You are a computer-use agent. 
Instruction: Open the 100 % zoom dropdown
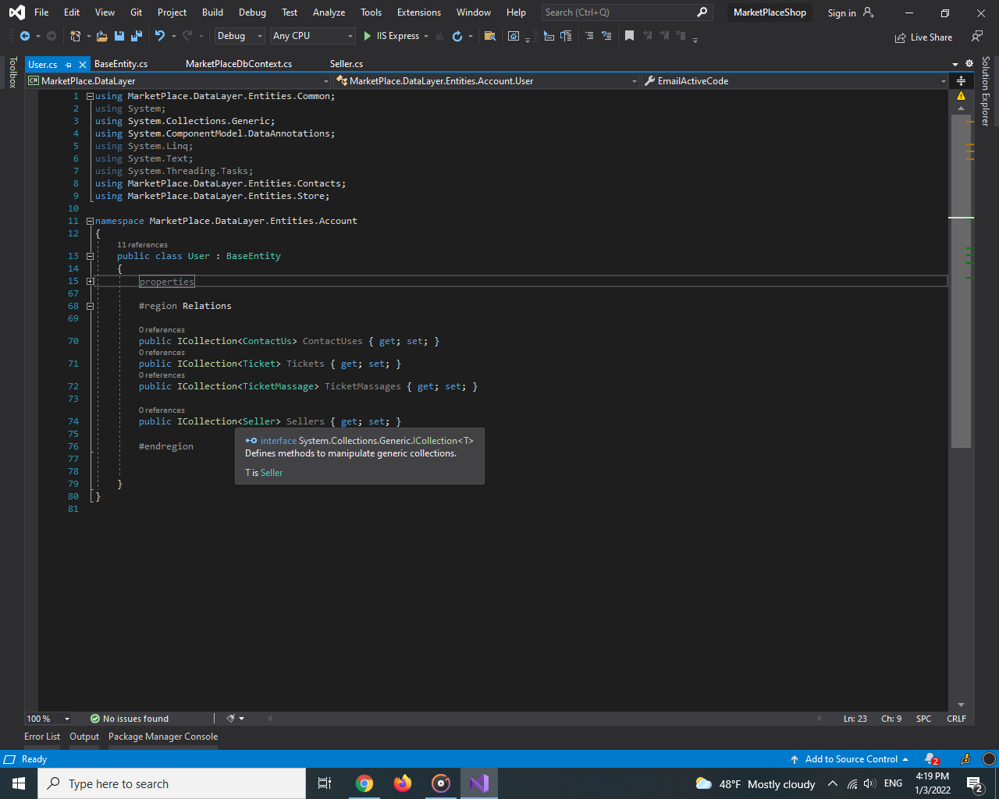tap(48, 719)
